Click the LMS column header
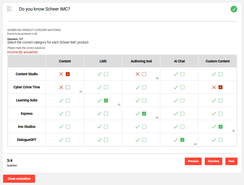Viewport: 244px width, 185px height. tap(103, 61)
